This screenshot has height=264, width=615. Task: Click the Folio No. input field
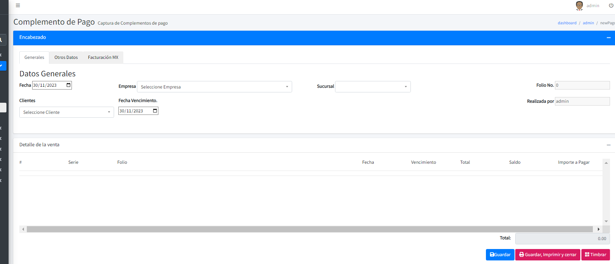click(x=582, y=85)
